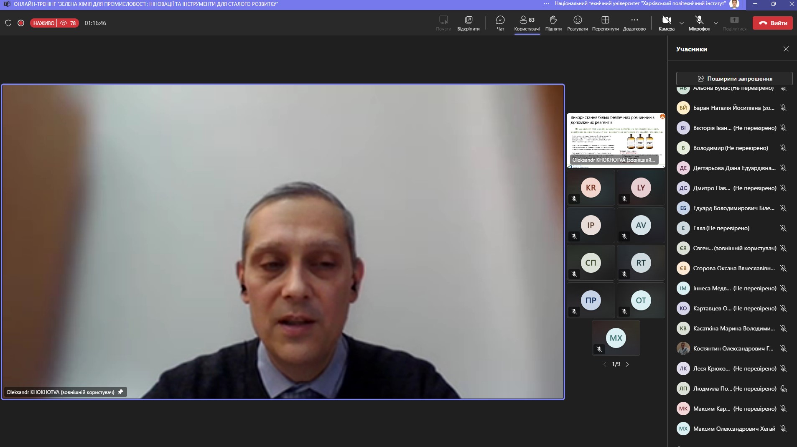Expand microphone options chevron
The image size is (797, 447).
[x=716, y=23]
